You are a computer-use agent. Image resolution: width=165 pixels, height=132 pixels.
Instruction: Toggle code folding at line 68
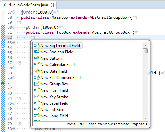click(14, 68)
